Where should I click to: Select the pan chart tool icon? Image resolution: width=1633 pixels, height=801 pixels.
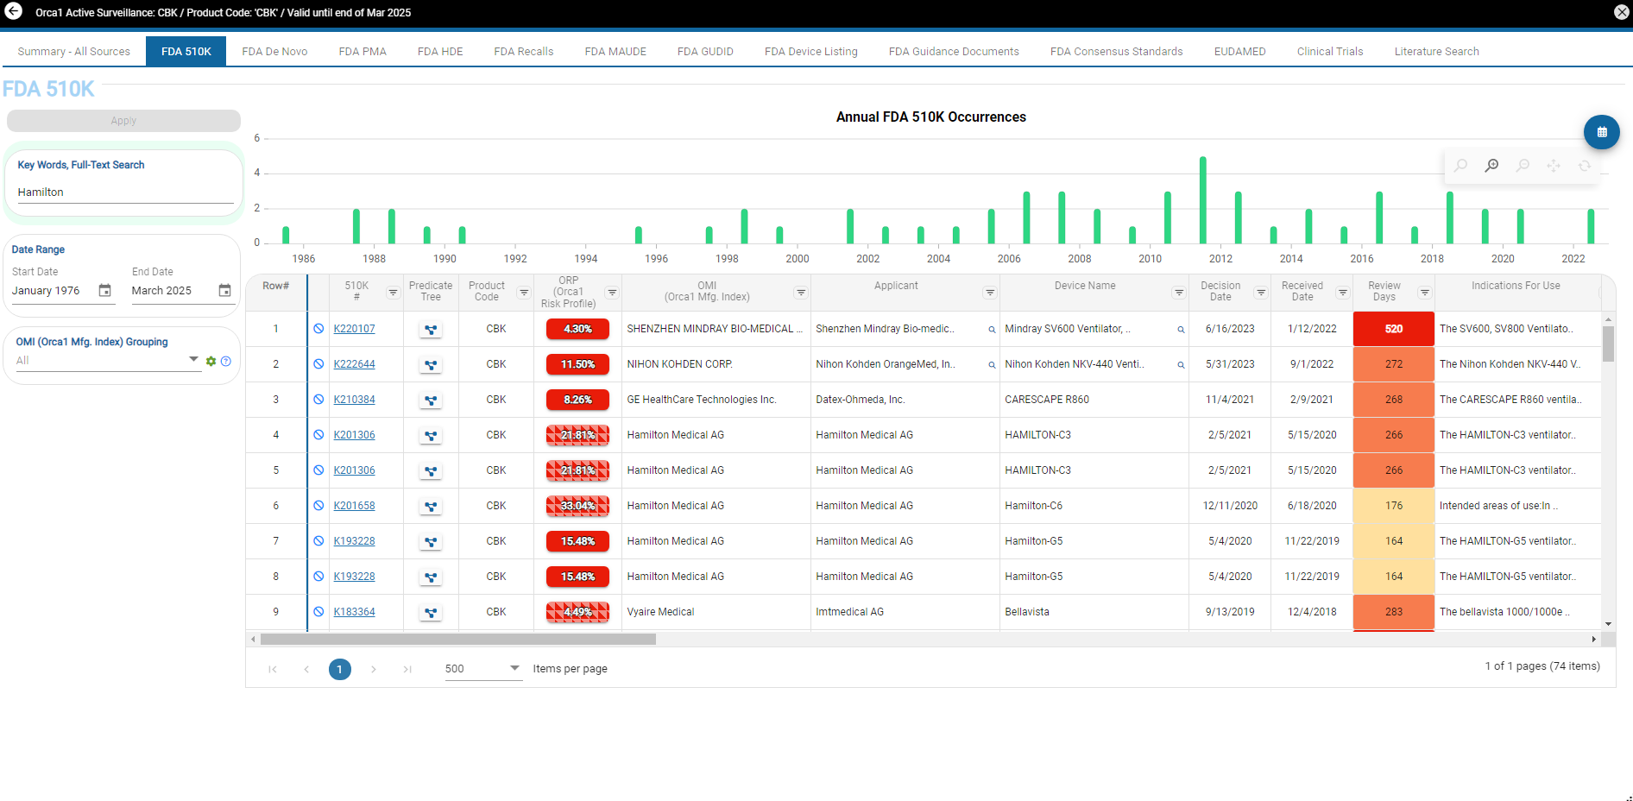(x=1554, y=166)
